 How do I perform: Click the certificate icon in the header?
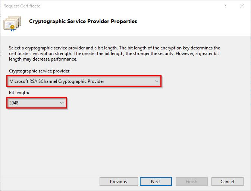click(x=12, y=23)
